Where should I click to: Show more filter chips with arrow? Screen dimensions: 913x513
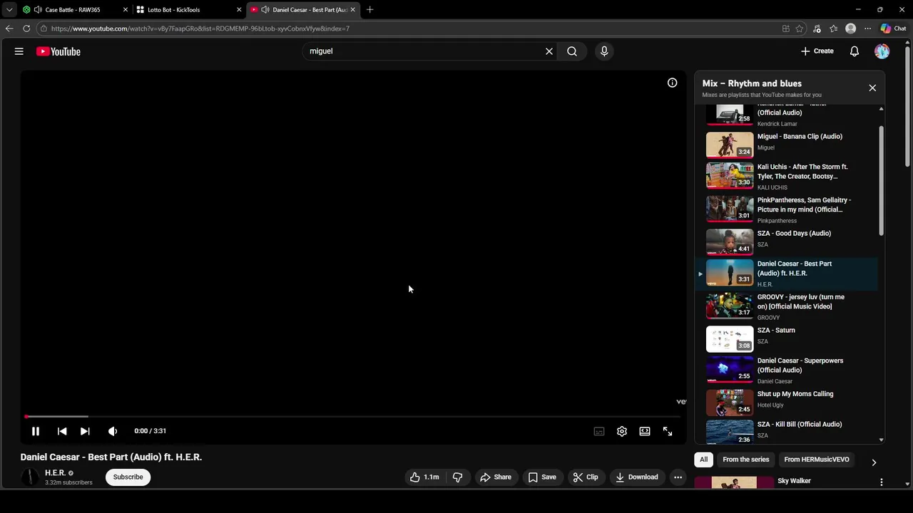coord(874,462)
